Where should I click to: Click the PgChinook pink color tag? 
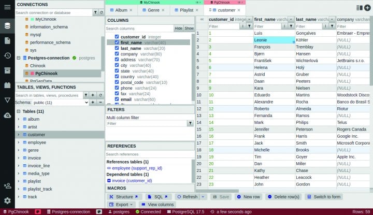(32, 74)
